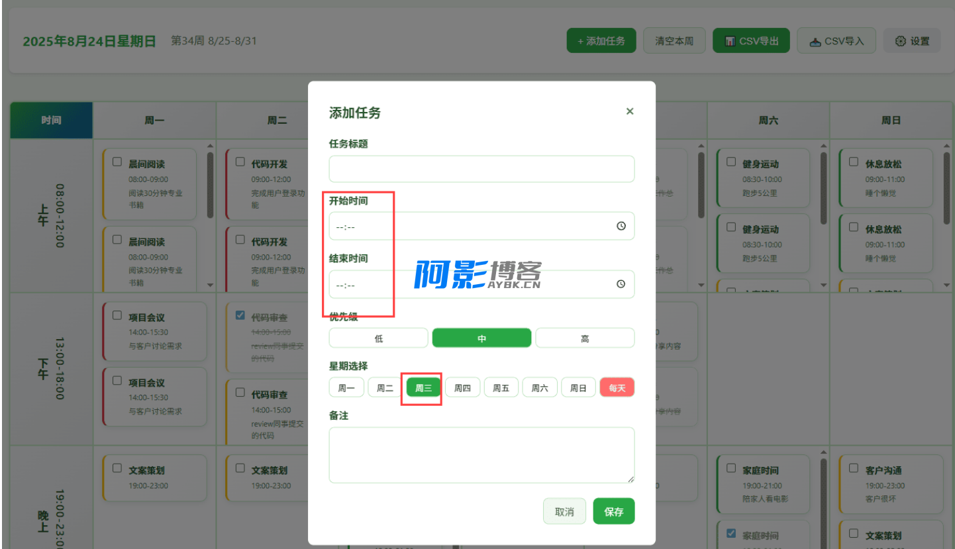Select 周五 in 星期选择
The image size is (955, 549).
click(x=501, y=388)
